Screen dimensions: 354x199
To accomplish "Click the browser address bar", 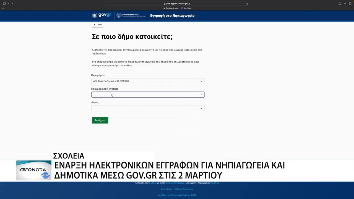I will pyautogui.click(x=177, y=4).
